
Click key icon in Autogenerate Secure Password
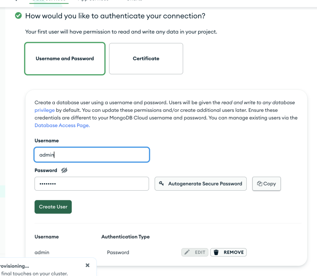pyautogui.click(x=161, y=183)
